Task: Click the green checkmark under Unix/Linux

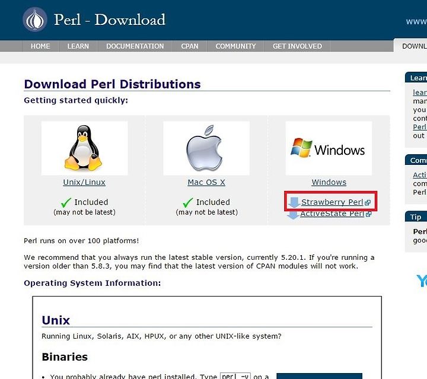Action: coord(66,202)
